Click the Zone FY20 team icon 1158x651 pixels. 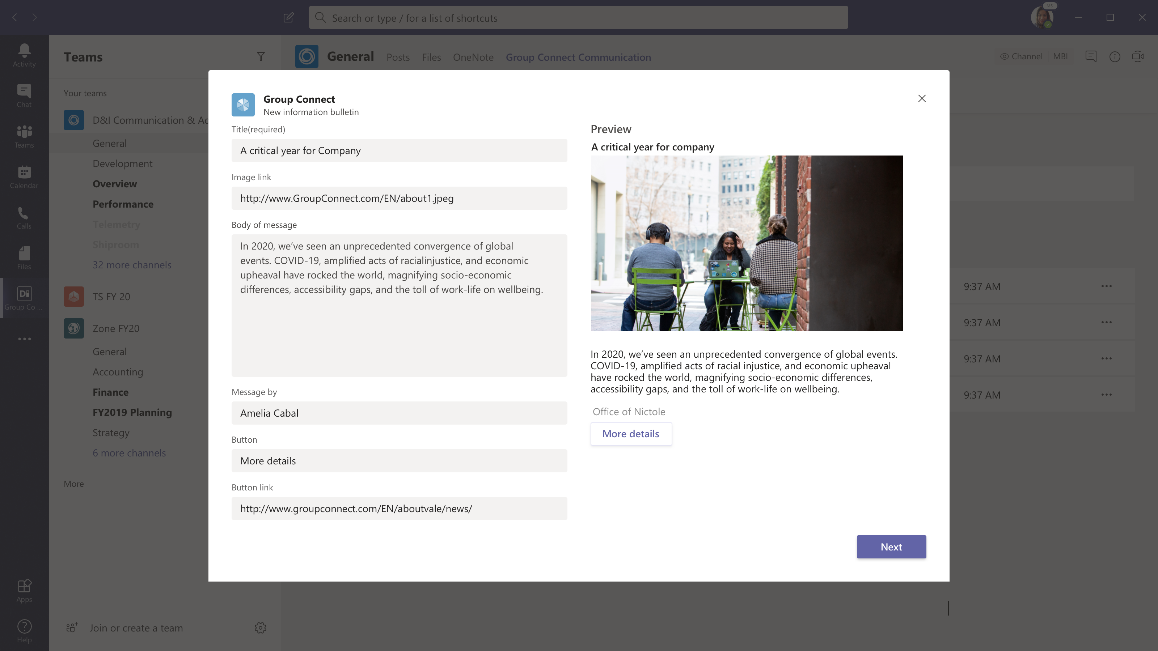tap(74, 328)
